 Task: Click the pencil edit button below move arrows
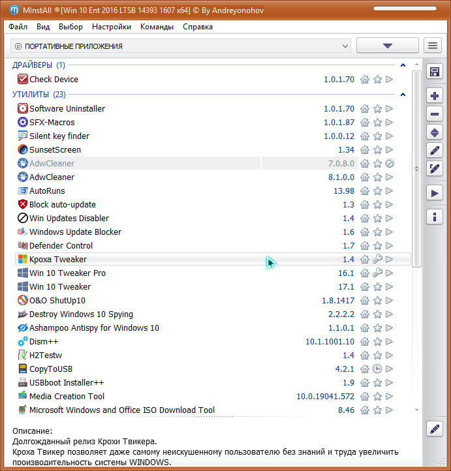tap(435, 151)
